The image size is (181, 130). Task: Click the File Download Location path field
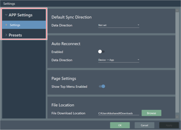coord(119,113)
